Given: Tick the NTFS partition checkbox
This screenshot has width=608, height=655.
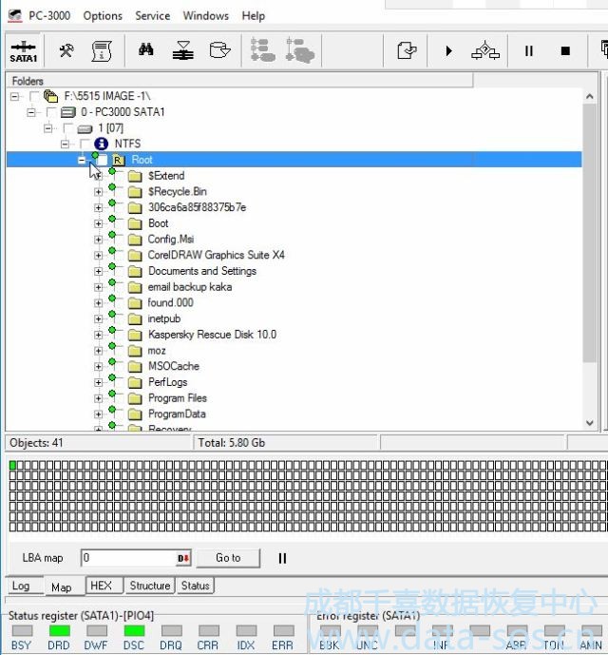Looking at the screenshot, I should pos(85,144).
